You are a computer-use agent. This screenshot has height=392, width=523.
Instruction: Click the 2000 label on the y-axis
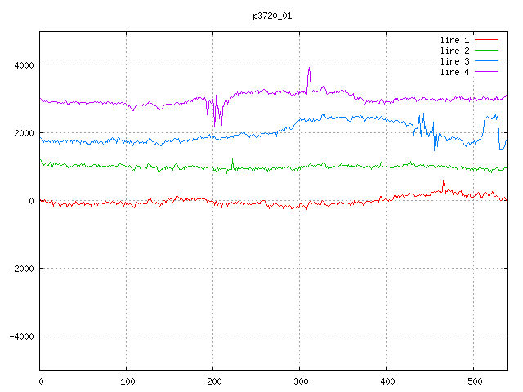(23, 133)
